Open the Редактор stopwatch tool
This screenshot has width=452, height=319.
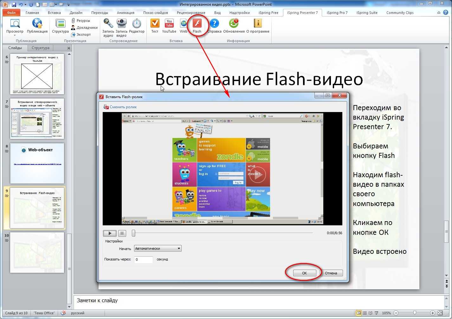pos(137,26)
